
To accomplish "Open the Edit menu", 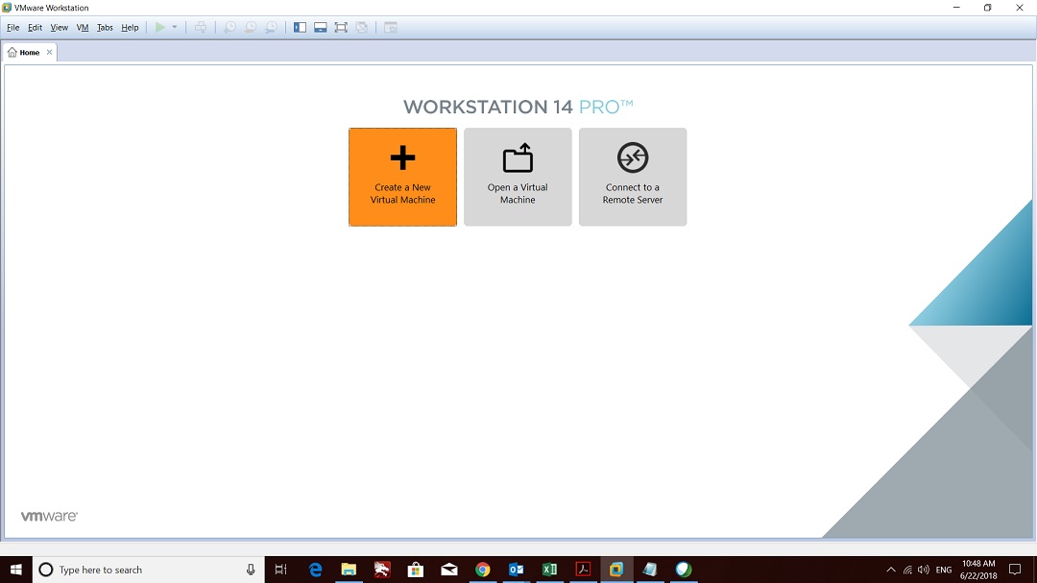I will [x=36, y=28].
